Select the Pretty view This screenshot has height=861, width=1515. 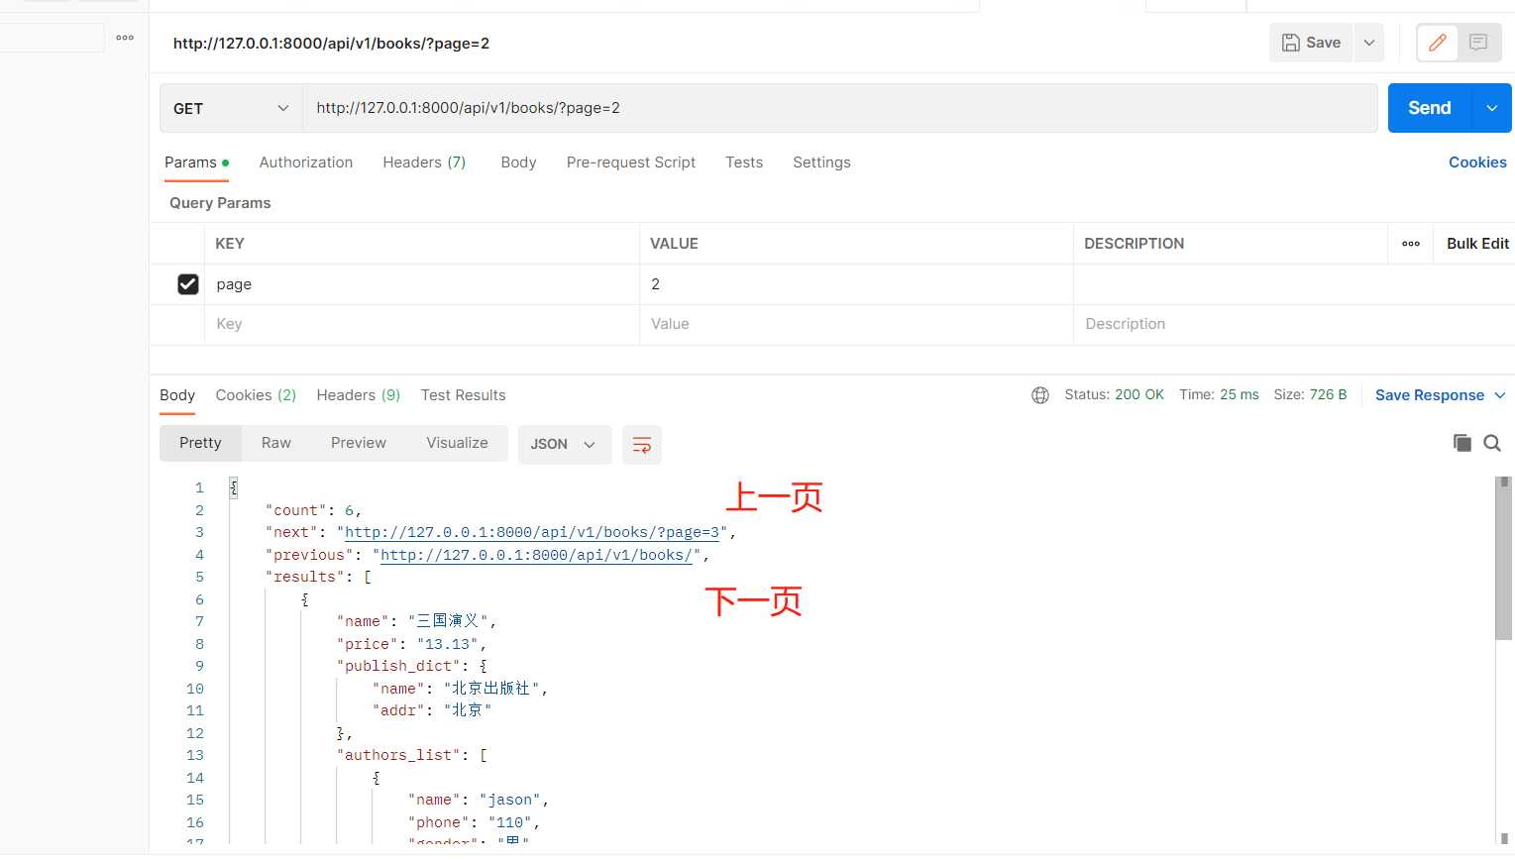200,443
